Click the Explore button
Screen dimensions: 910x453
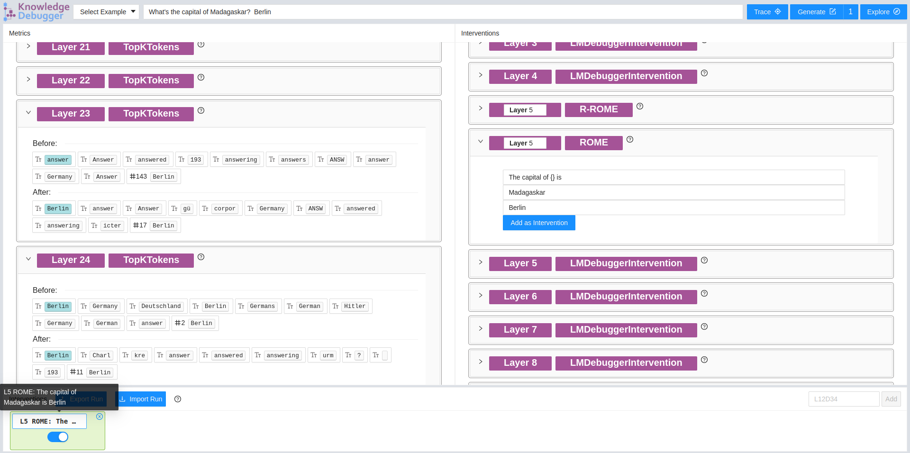(883, 12)
